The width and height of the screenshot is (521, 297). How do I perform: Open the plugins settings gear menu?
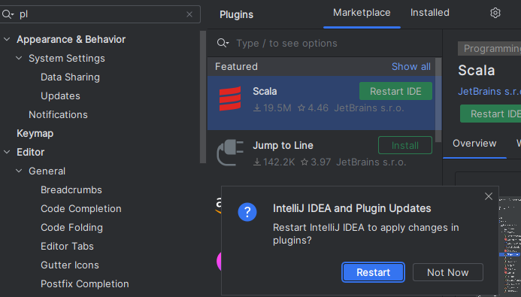pyautogui.click(x=495, y=13)
